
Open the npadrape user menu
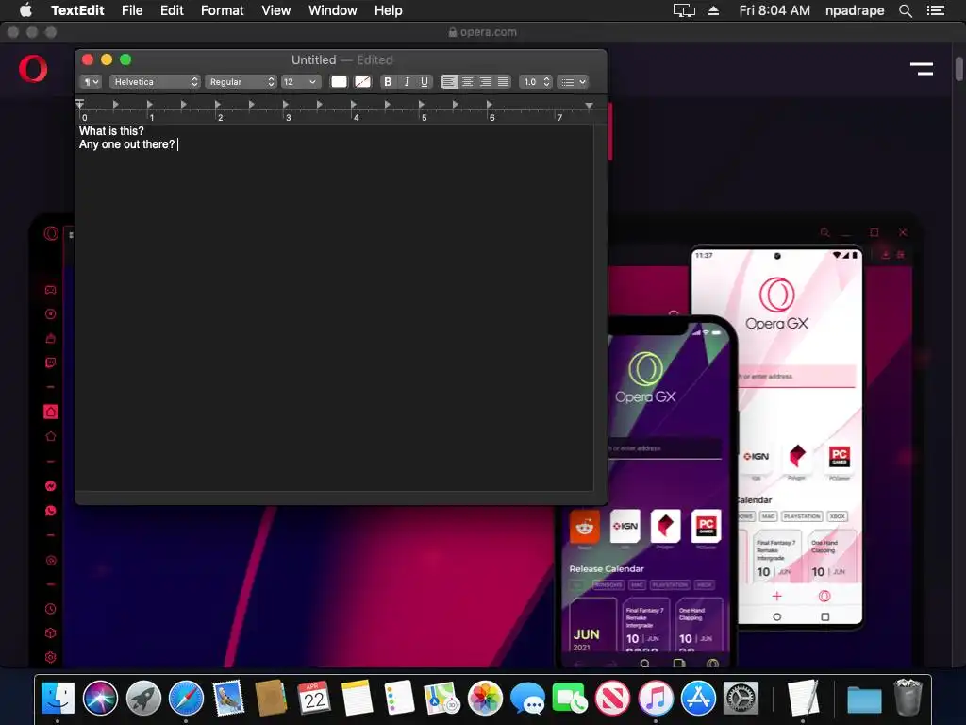pos(855,10)
